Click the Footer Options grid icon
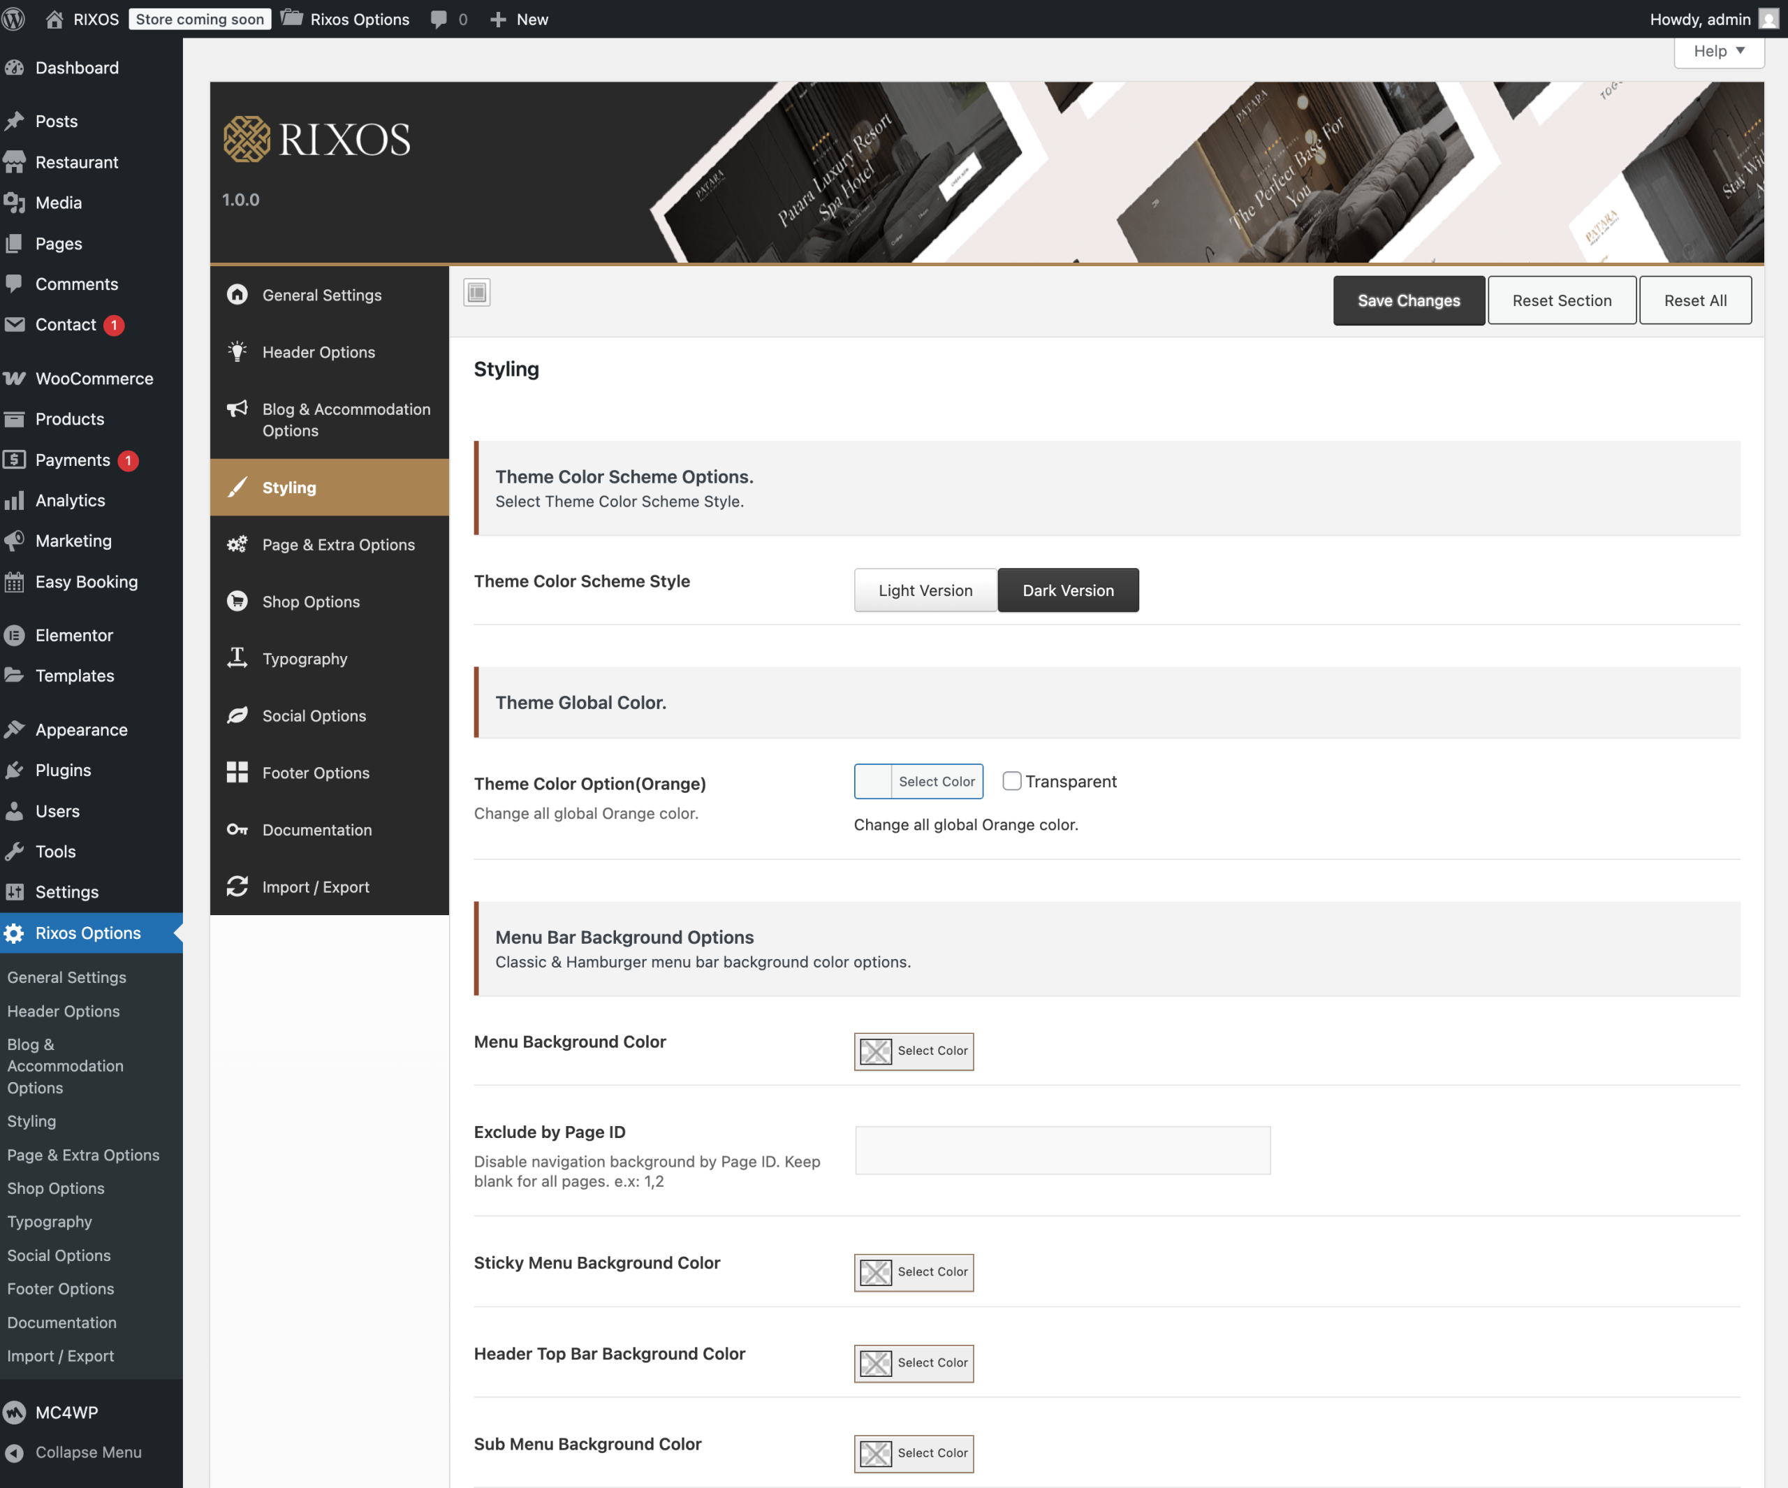 coord(237,773)
